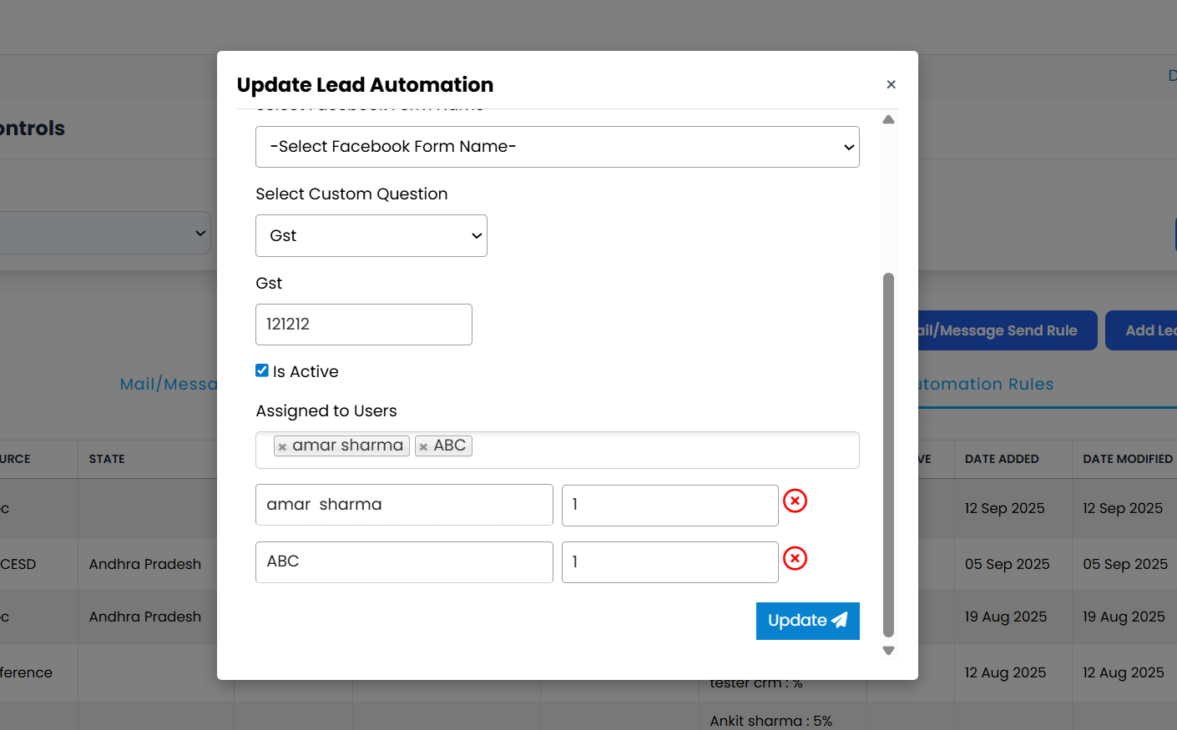Click the Gst input containing 121212
1177x730 pixels.
pyautogui.click(x=363, y=324)
